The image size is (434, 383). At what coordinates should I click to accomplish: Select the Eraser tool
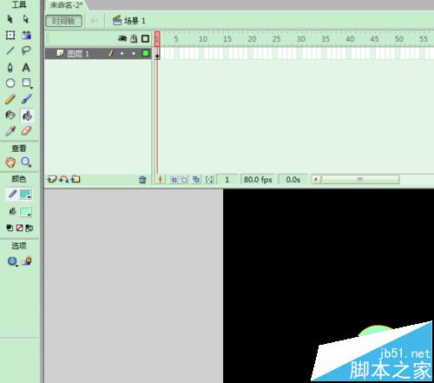pyautogui.click(x=26, y=131)
